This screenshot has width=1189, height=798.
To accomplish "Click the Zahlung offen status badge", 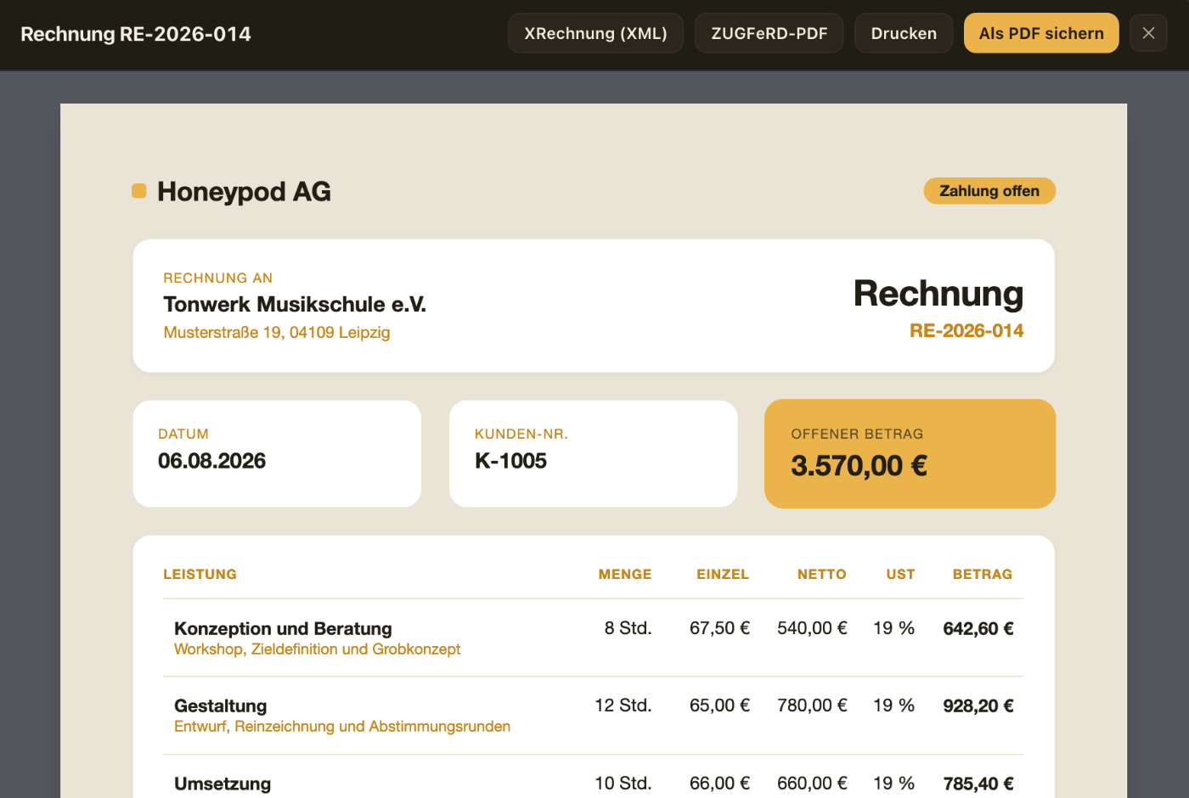I will [989, 191].
